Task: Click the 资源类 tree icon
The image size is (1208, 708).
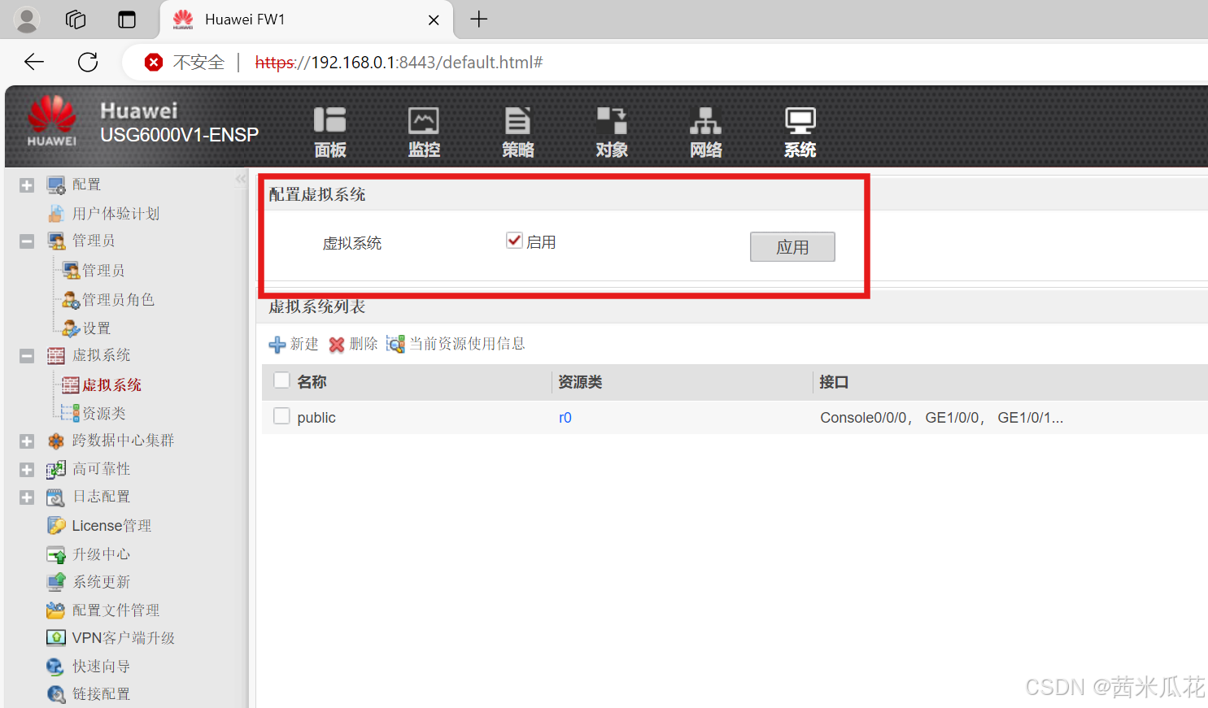Action: click(71, 413)
